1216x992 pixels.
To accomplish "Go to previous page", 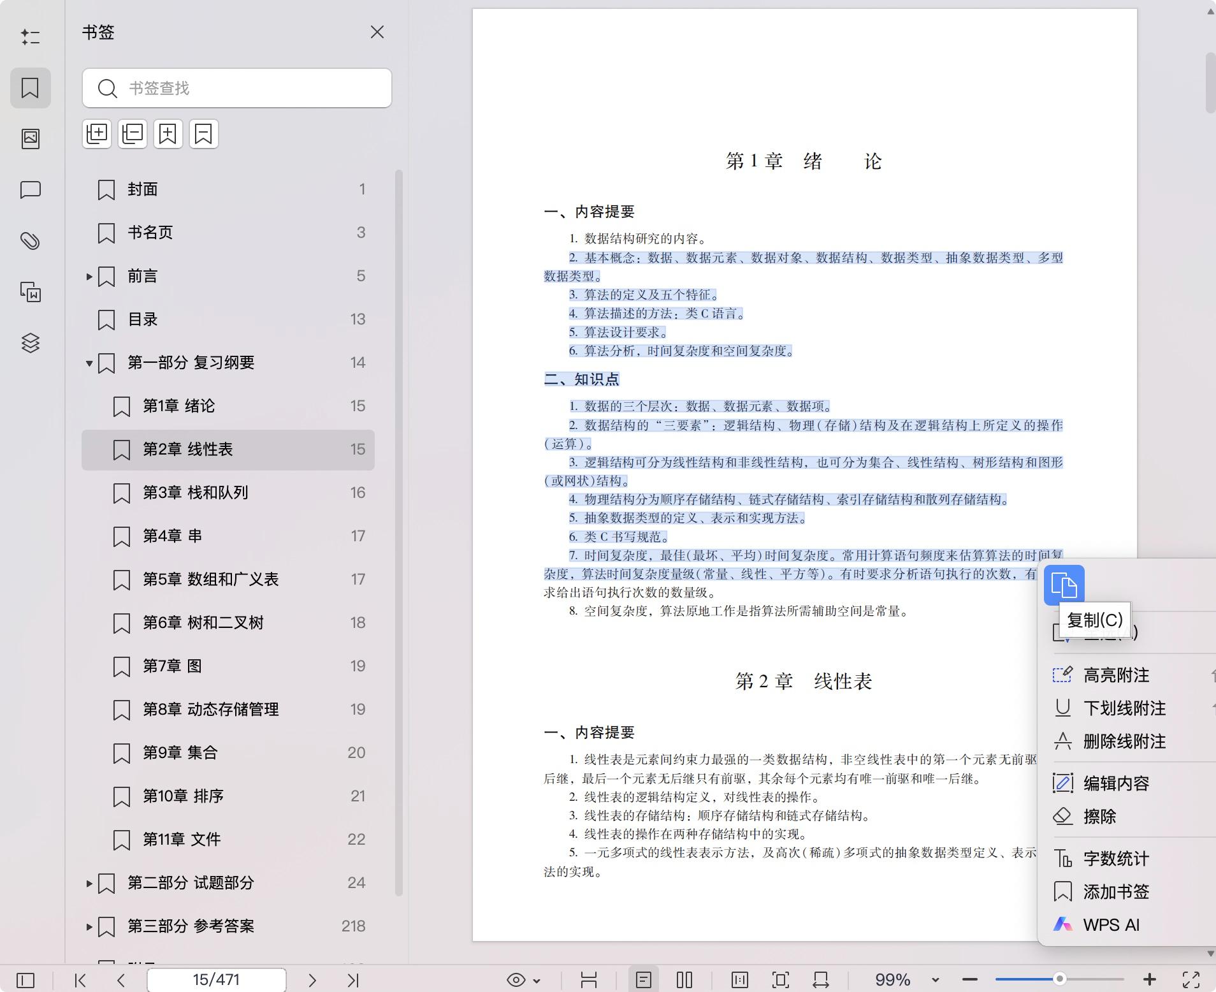I will point(121,980).
